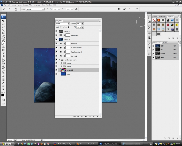Viewport: 182px width, 146px height.
Task: Select the Clone Stamp tool
Action: pyautogui.click(x=3, y=47)
